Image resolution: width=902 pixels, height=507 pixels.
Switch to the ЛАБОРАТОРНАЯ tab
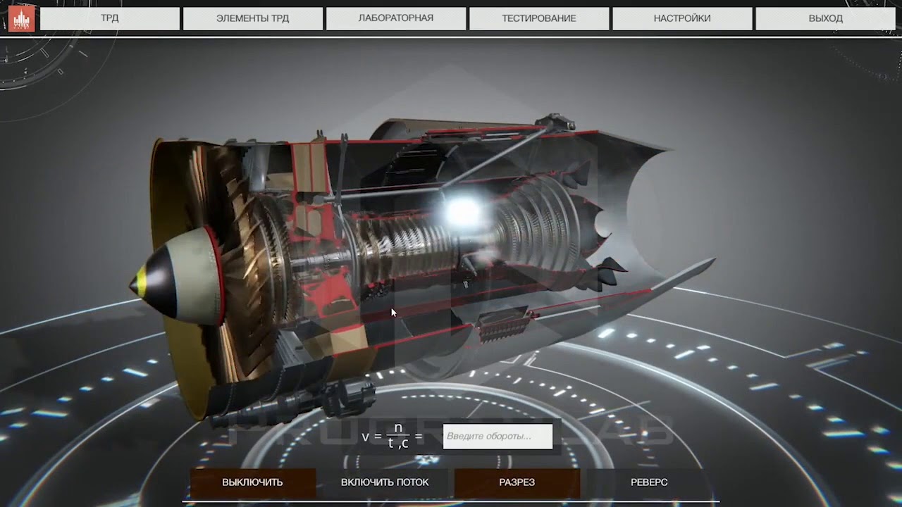[x=396, y=18]
